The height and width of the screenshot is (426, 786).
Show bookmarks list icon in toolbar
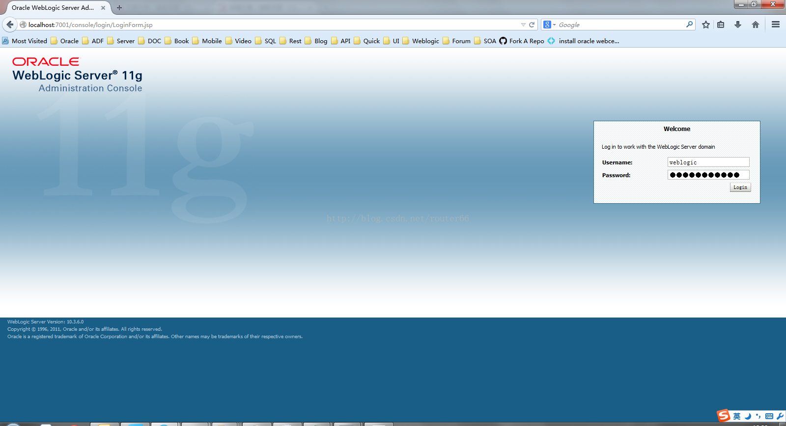point(721,25)
